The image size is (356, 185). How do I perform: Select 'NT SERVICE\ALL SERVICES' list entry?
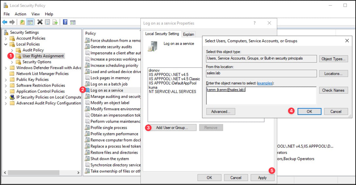tap(172, 91)
